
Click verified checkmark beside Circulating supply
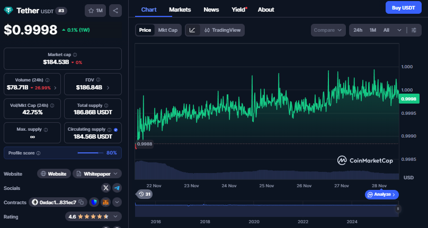click(x=115, y=130)
